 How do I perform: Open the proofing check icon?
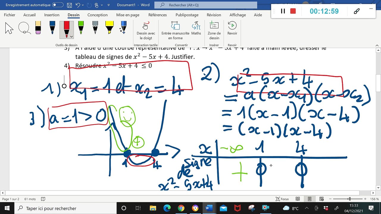click(43, 199)
